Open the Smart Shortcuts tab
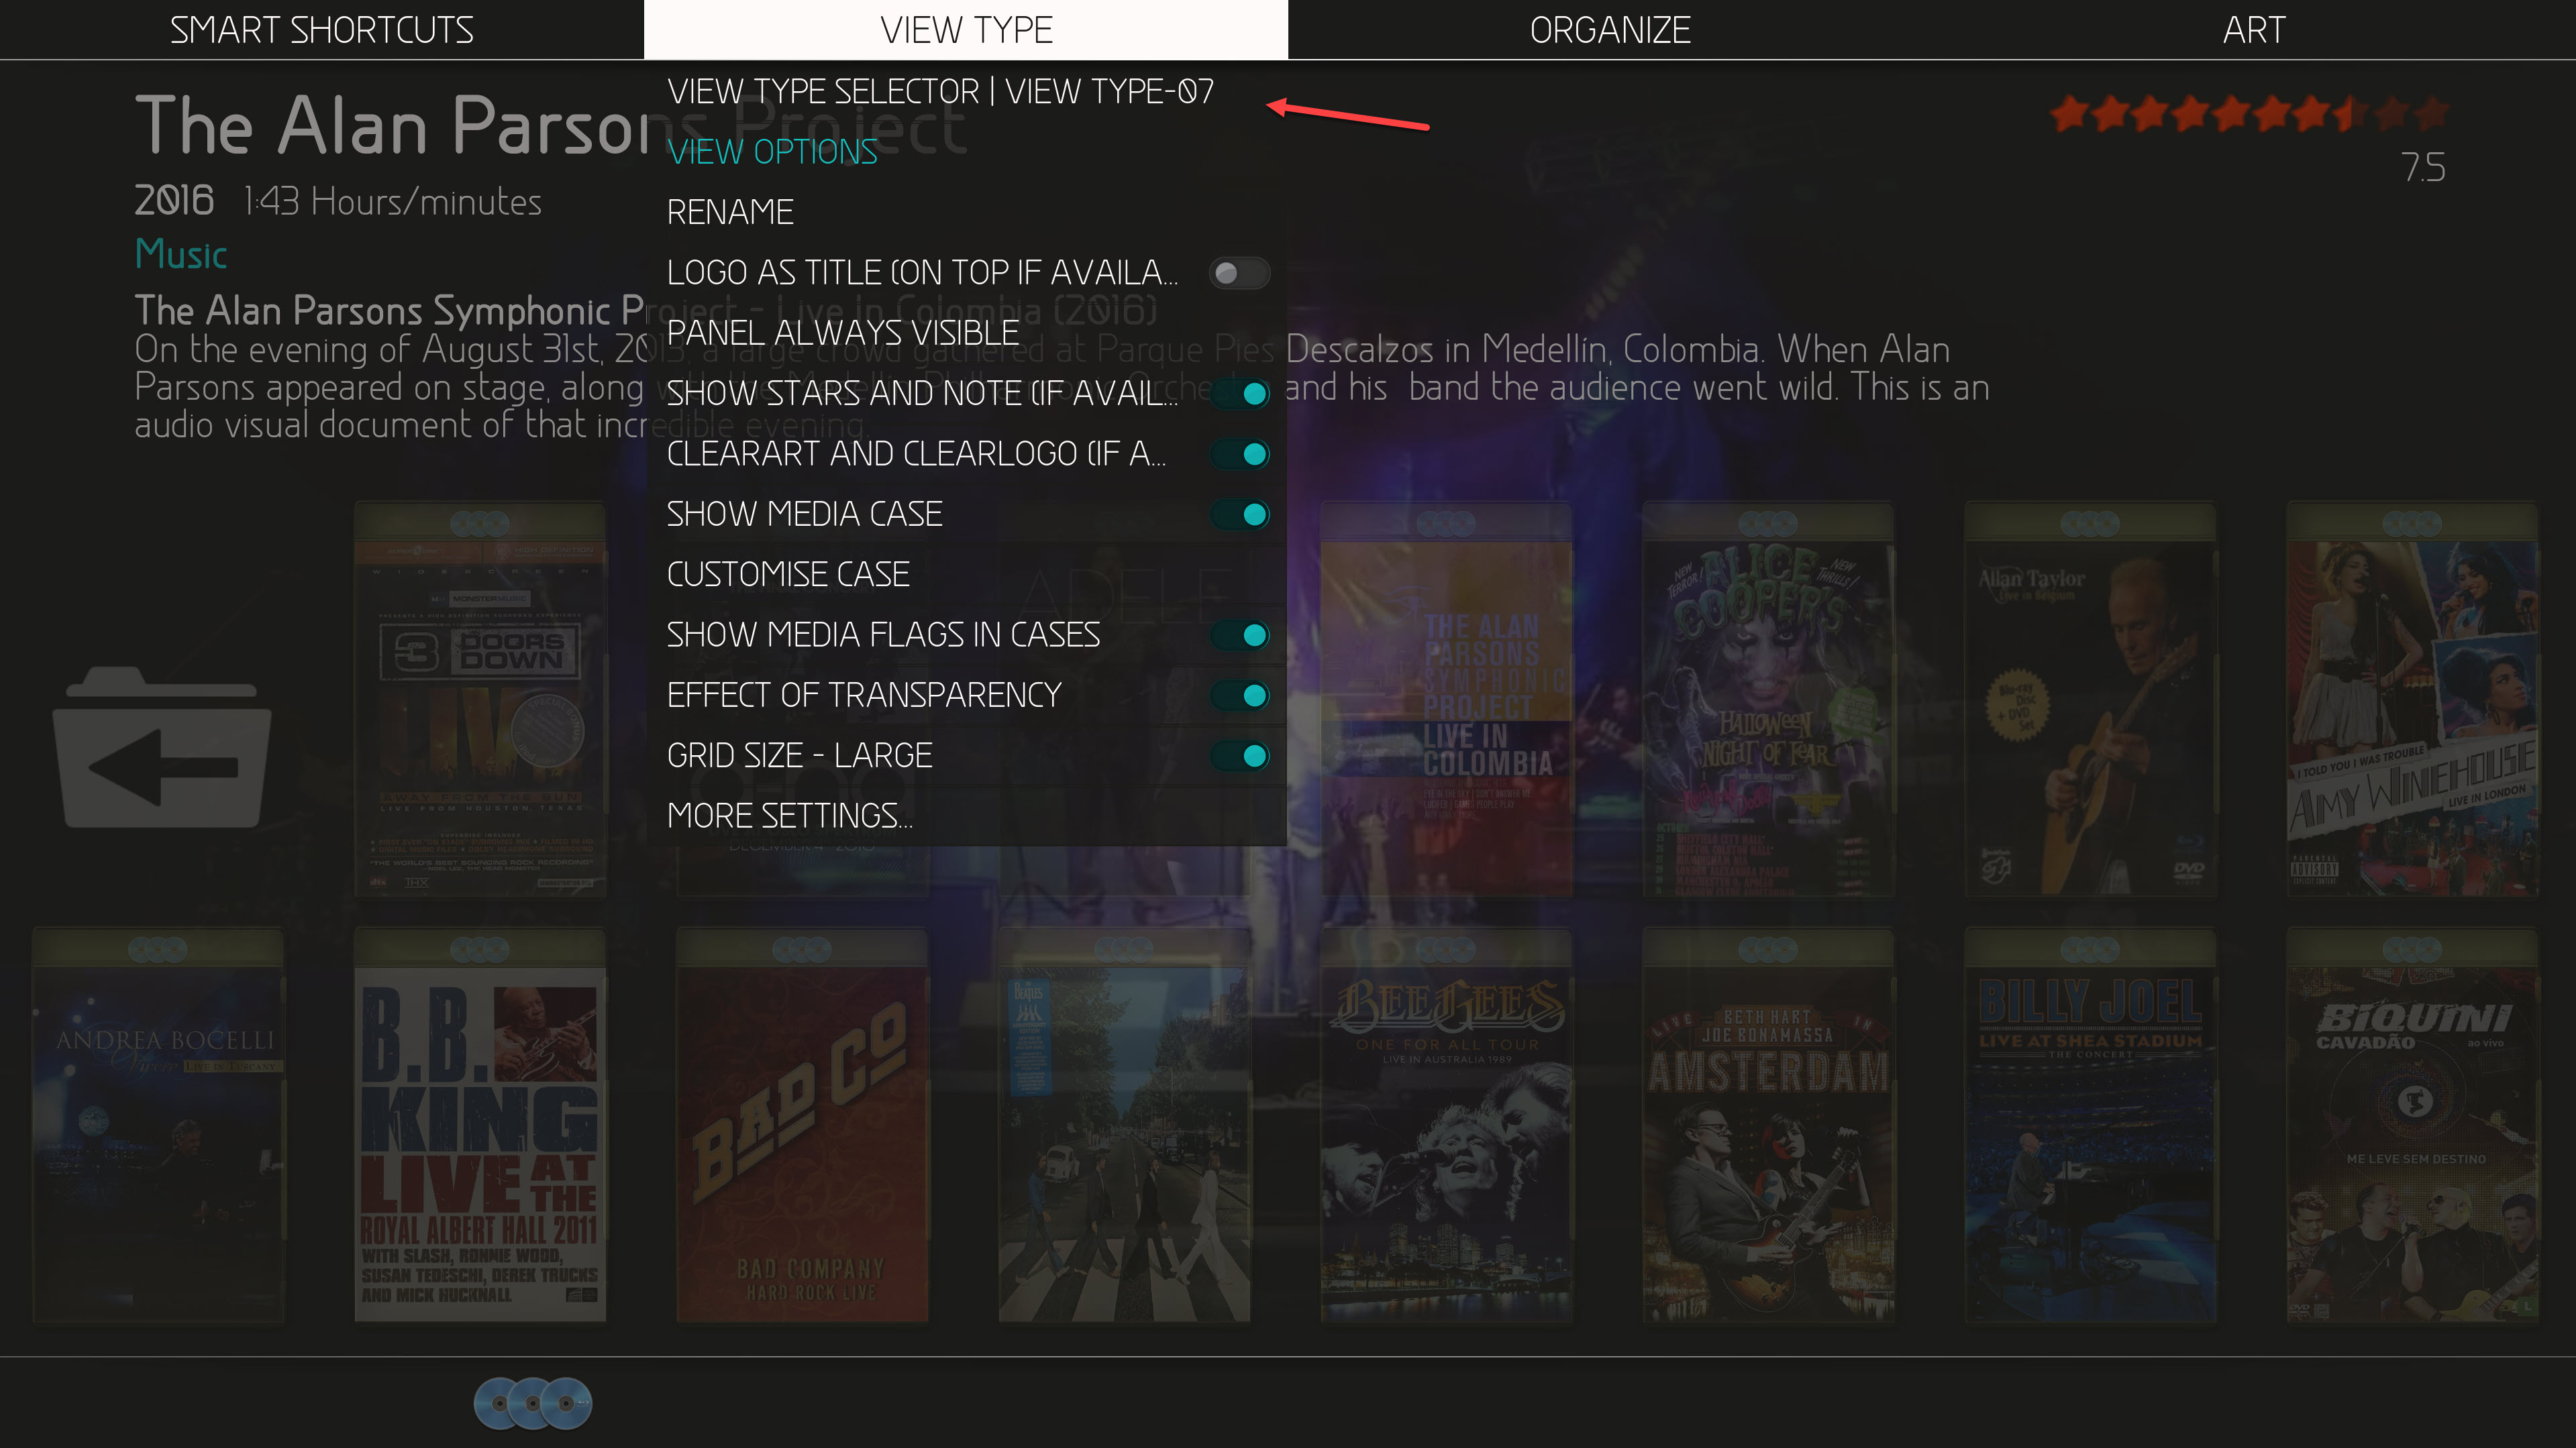2576x1448 pixels. point(321,30)
